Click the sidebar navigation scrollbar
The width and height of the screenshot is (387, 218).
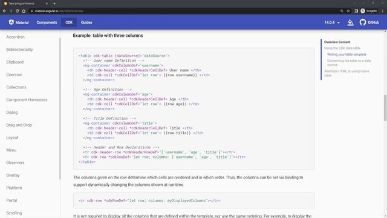(x=60, y=109)
